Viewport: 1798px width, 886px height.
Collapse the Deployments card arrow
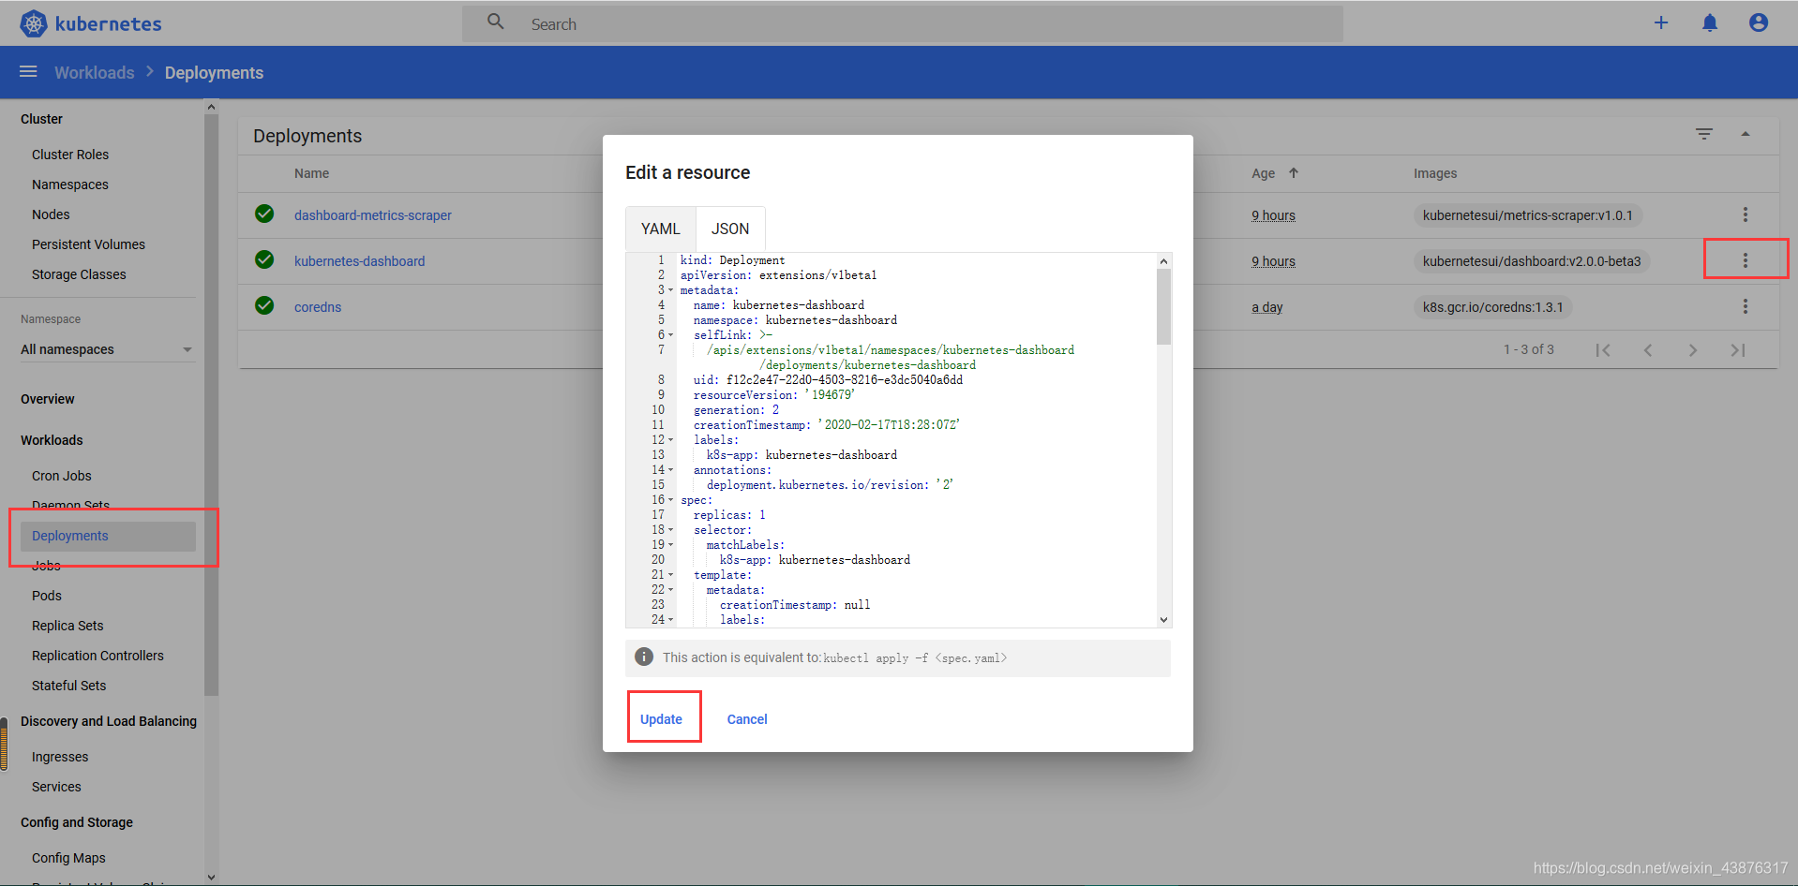click(x=1746, y=134)
